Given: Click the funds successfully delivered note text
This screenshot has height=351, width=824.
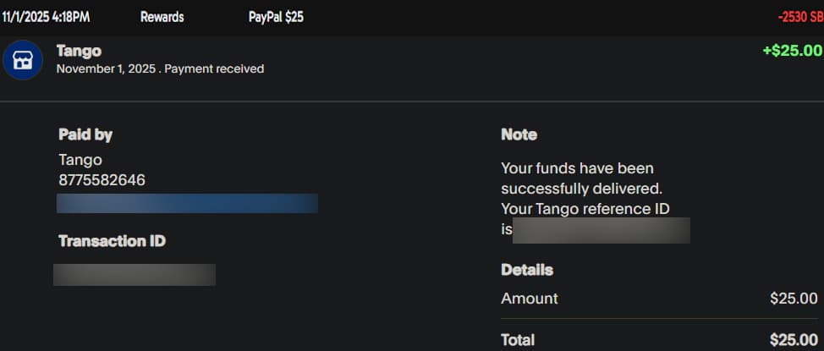Looking at the screenshot, I should (x=581, y=178).
